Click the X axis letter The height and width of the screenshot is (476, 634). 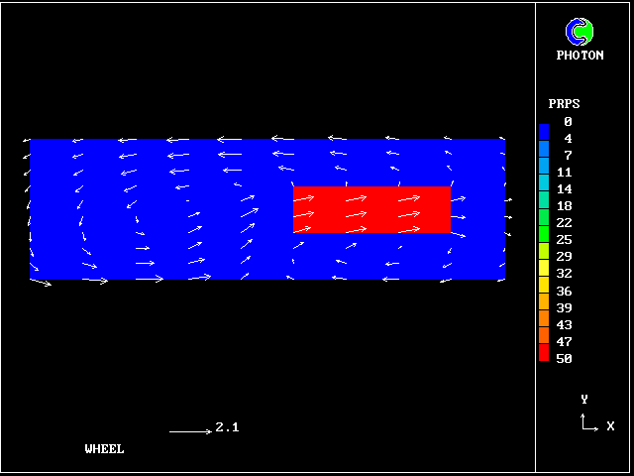(x=610, y=426)
